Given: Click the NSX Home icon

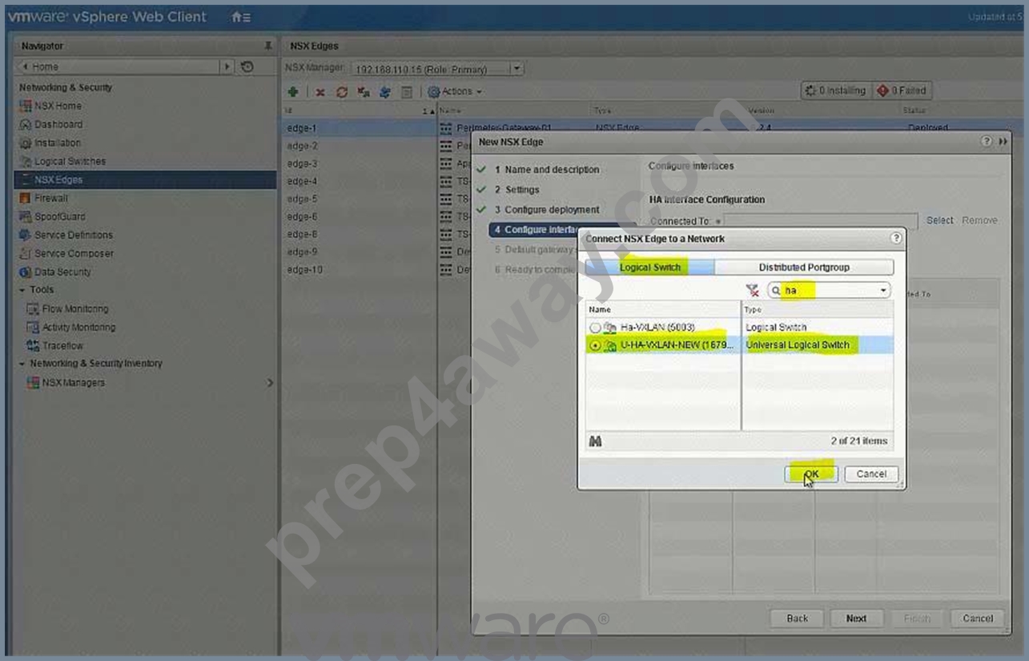Looking at the screenshot, I should (25, 106).
